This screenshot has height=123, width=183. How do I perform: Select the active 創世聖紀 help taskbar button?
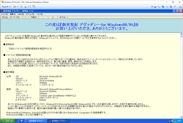tap(59, 121)
